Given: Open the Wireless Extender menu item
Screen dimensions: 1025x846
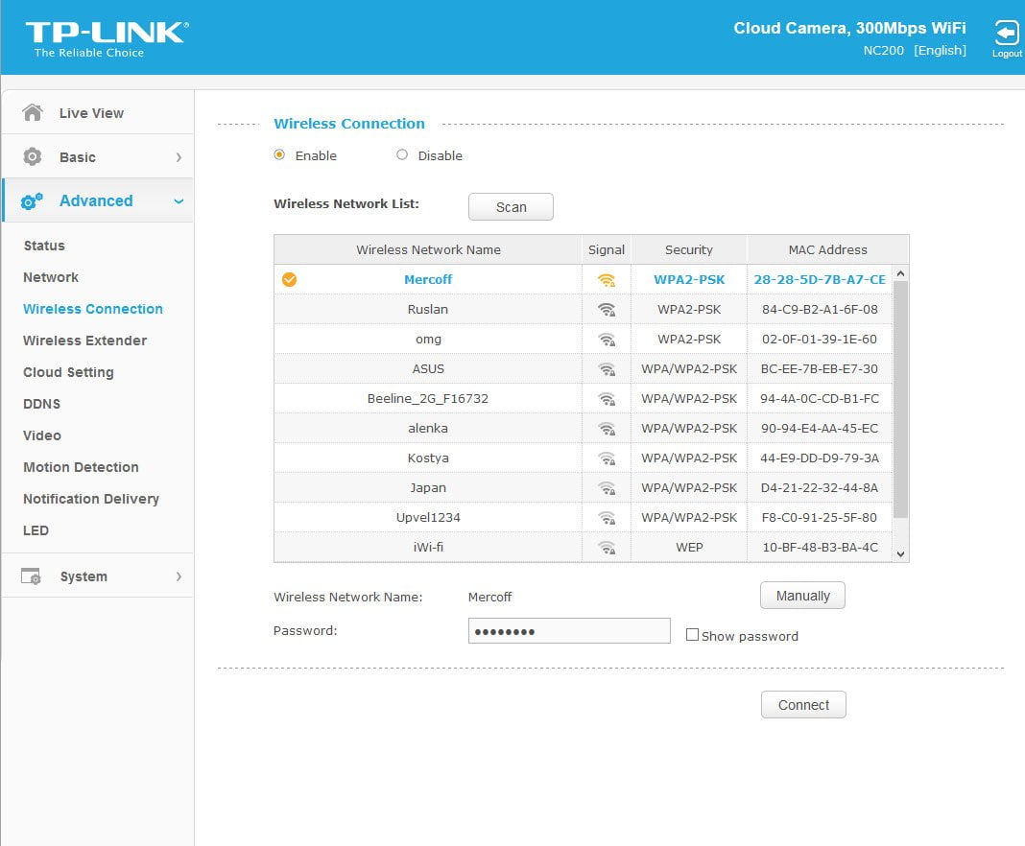Looking at the screenshot, I should pyautogui.click(x=85, y=341).
